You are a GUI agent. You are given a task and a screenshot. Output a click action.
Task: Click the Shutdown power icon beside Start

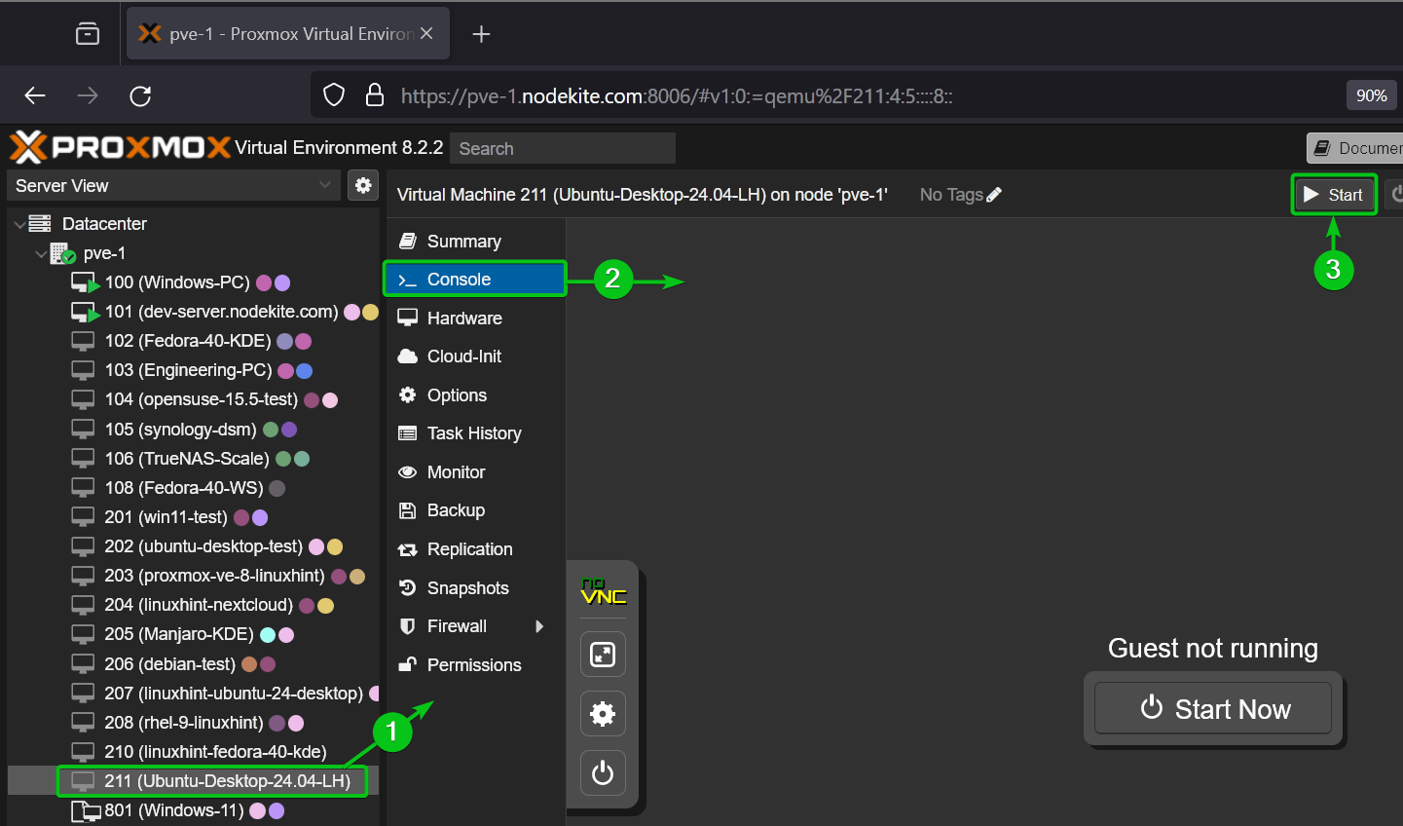coord(1397,194)
